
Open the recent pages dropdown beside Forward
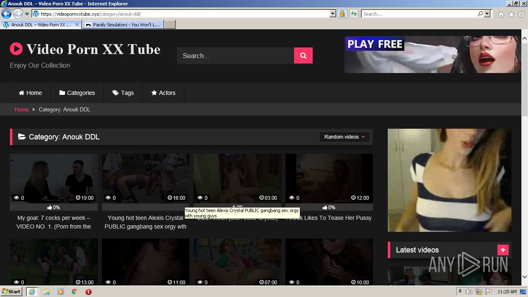tap(27, 14)
